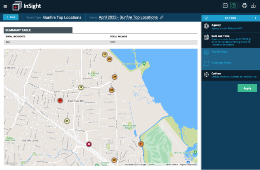Select the red 40 incident map marker
260x170 pixels.
click(89, 144)
